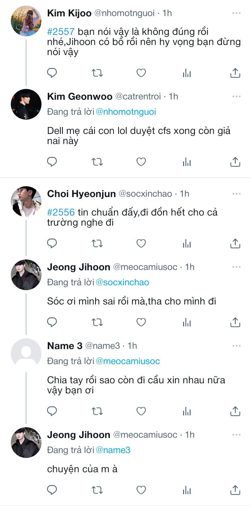View analytics on Jeong Jihoon's "Sóc ơi" tweet

tap(187, 322)
